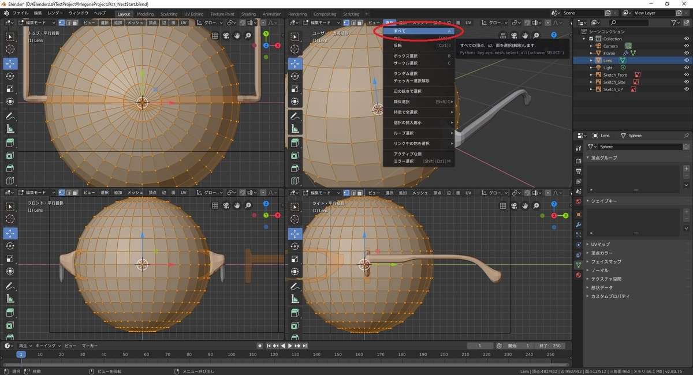Click the outliner filter funnel icon
Viewport: 693px width, 375px height.
(676, 22)
